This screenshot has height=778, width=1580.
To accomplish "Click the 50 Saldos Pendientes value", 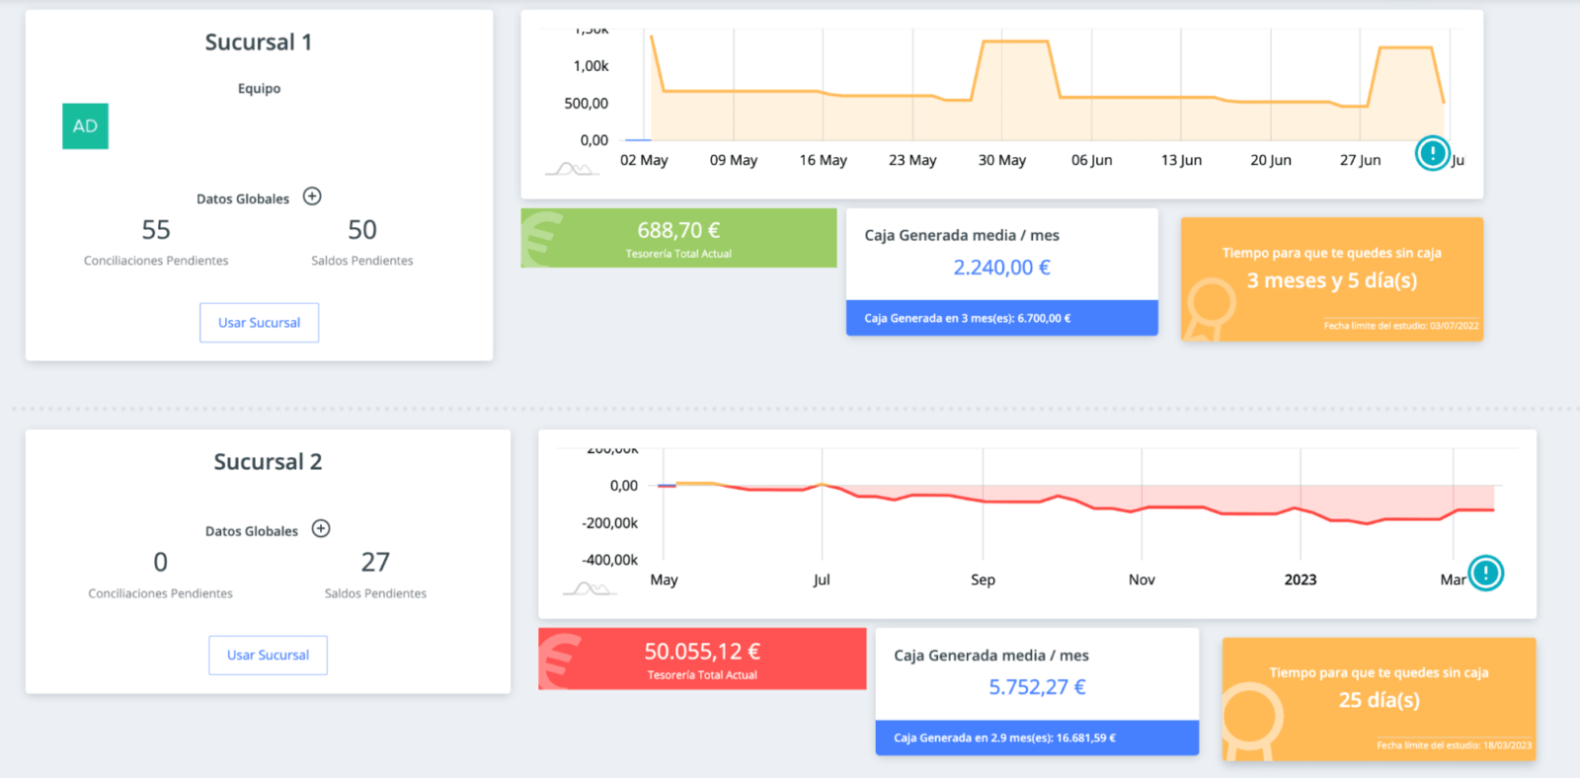I will [x=362, y=230].
